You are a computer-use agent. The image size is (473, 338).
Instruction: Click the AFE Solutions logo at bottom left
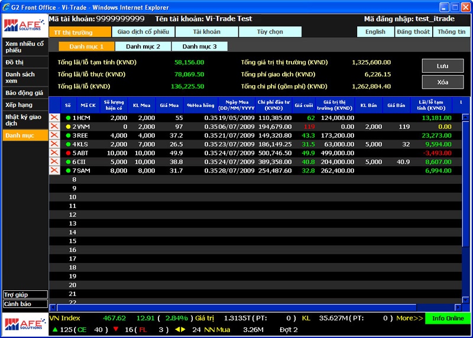click(25, 324)
